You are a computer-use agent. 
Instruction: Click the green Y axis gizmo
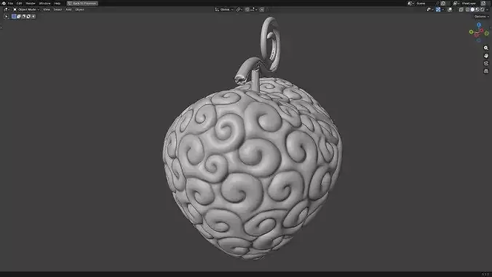click(x=472, y=32)
